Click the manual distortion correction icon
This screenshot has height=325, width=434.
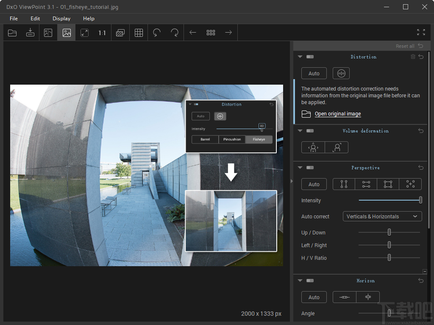pos(341,73)
